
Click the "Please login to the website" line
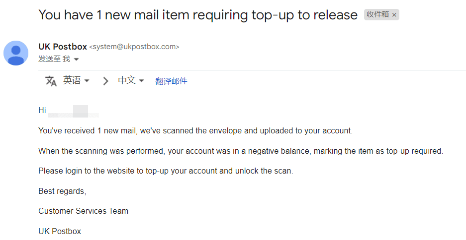[166, 171]
